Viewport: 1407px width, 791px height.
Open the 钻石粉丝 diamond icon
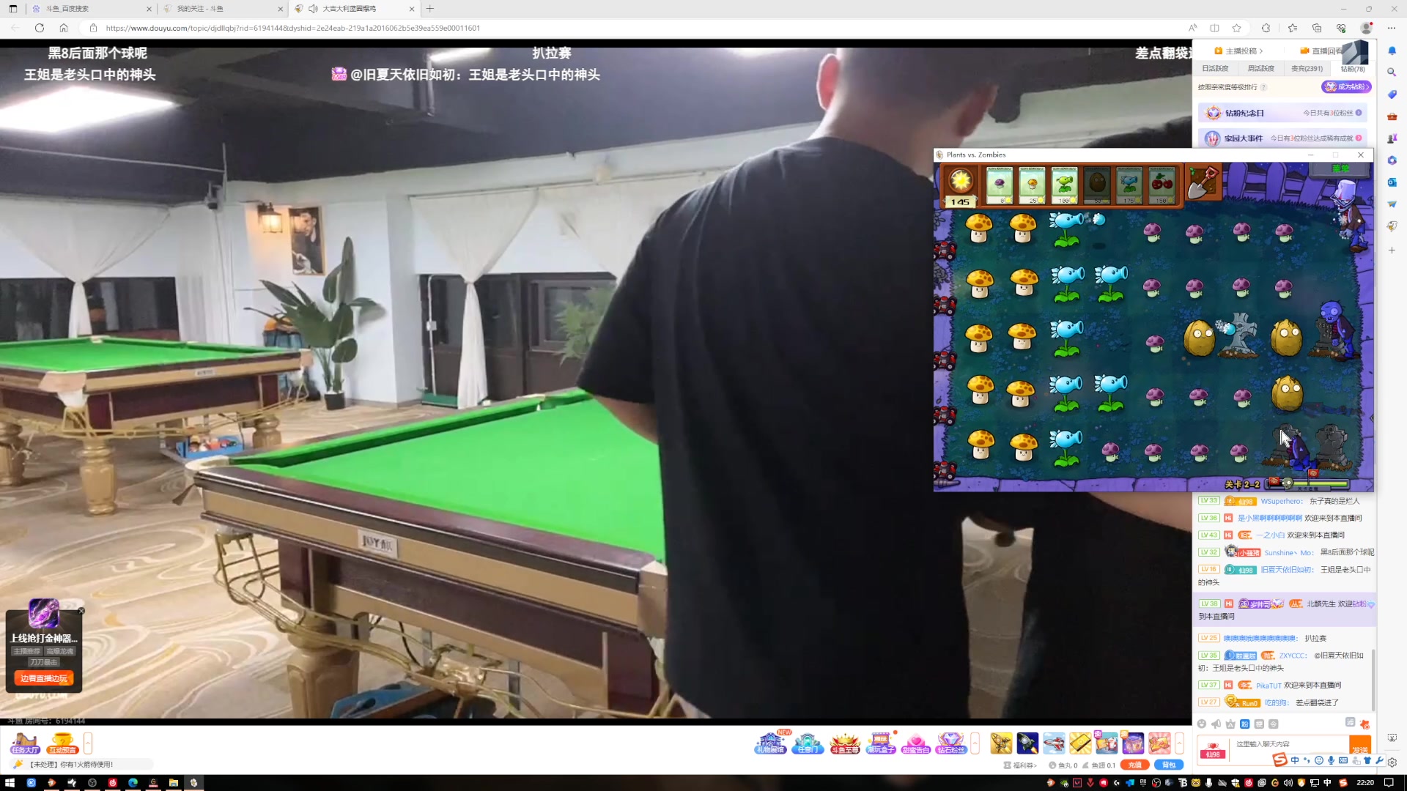[x=951, y=743]
